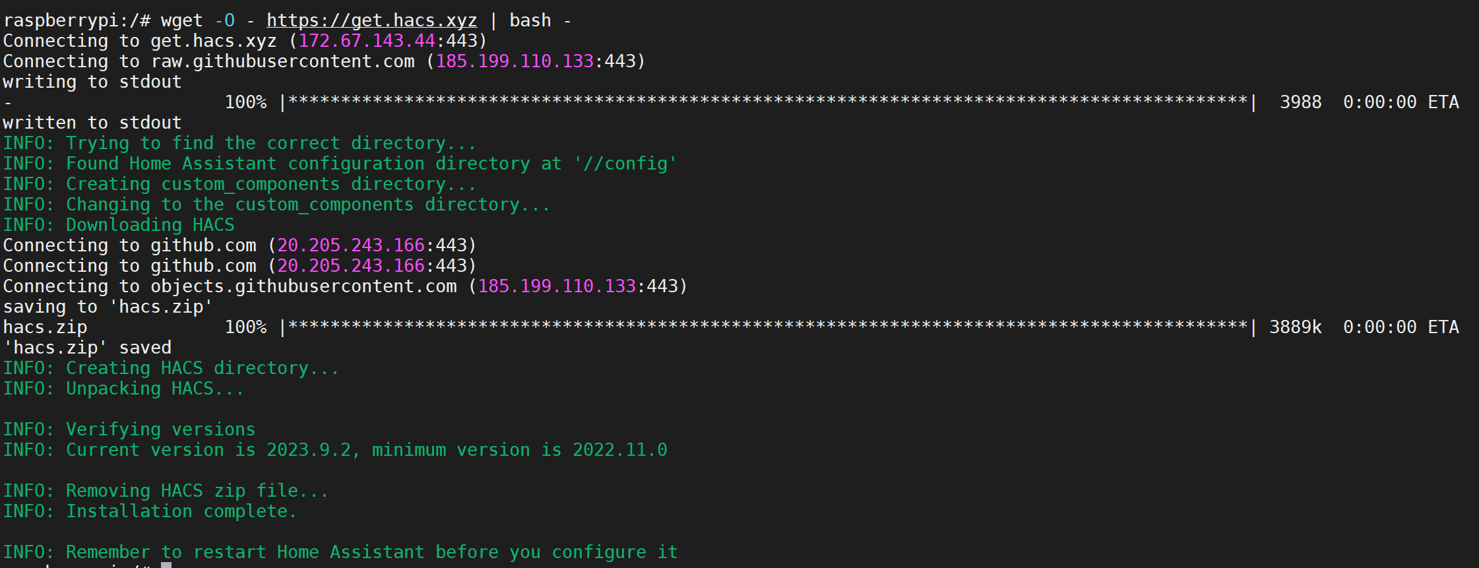Screen dimensions: 1479x568
Task: Click the "Installation complete." message
Action: [x=181, y=511]
